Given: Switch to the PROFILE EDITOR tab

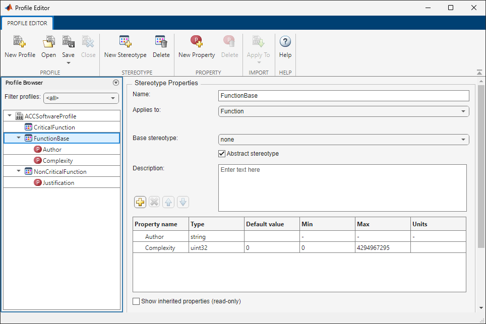Looking at the screenshot, I should coord(27,23).
